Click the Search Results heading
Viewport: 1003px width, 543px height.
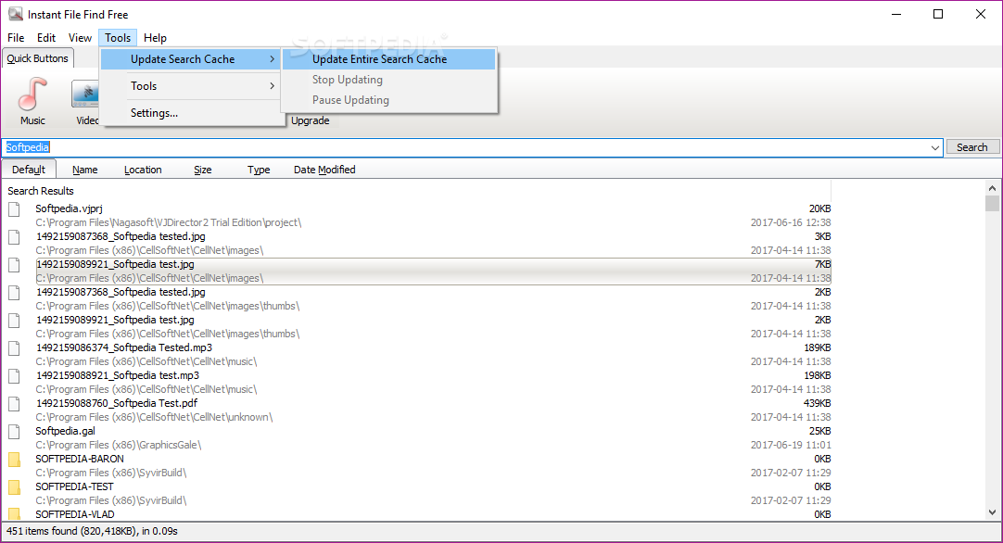(40, 191)
